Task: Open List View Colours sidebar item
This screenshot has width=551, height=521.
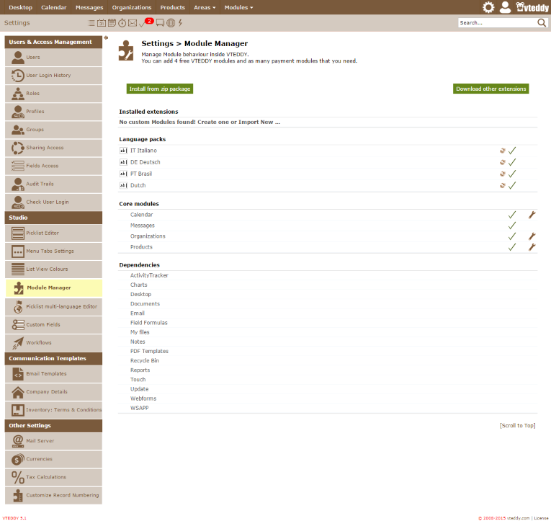Action: 54,270
